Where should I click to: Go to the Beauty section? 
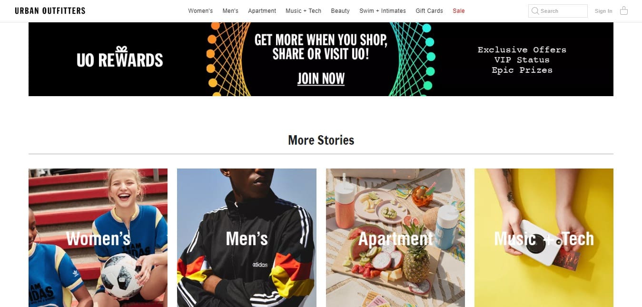[x=340, y=10]
